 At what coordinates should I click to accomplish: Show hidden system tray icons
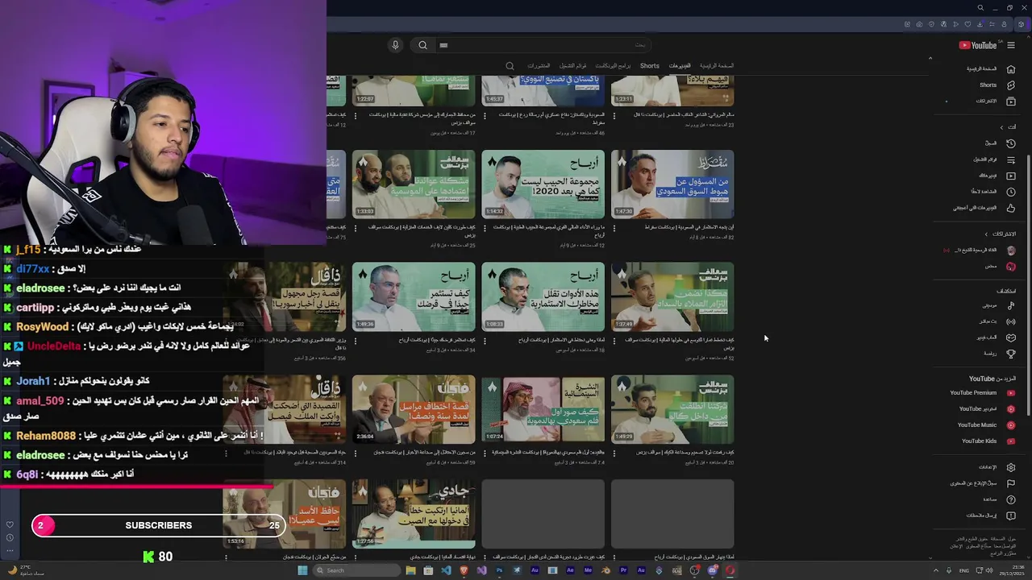937,570
